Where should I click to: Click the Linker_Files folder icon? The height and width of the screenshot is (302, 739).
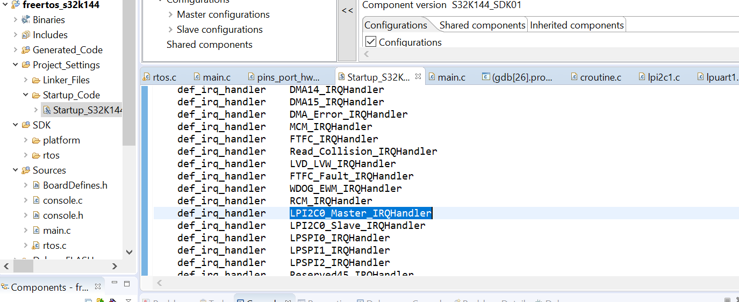tap(36, 80)
